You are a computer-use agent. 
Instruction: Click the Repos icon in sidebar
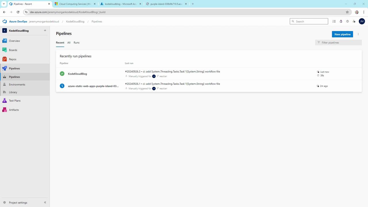5,59
